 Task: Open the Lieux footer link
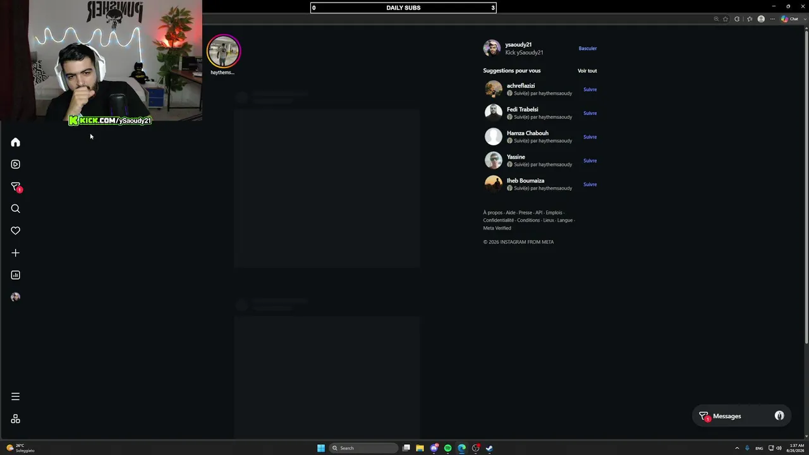[549, 221]
